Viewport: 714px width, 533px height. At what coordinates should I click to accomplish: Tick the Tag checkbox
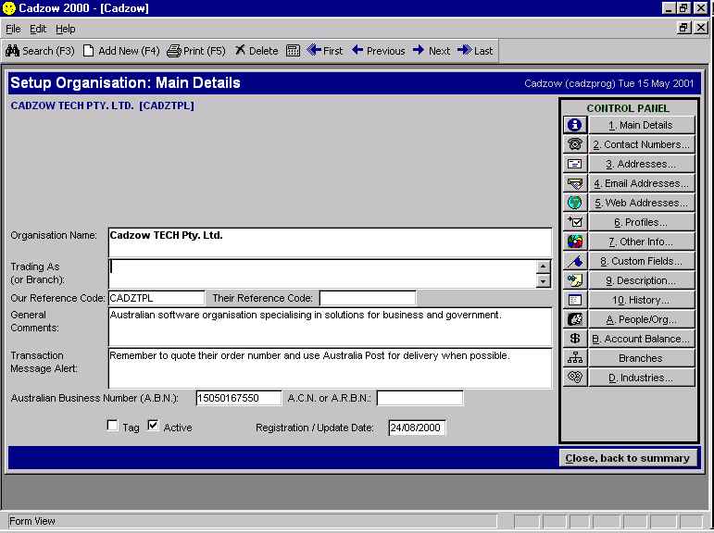[x=112, y=426]
